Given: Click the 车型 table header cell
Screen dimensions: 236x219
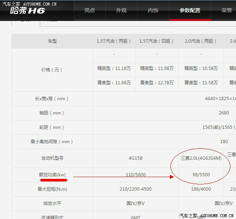Looking at the screenshot, I should click(x=52, y=41).
